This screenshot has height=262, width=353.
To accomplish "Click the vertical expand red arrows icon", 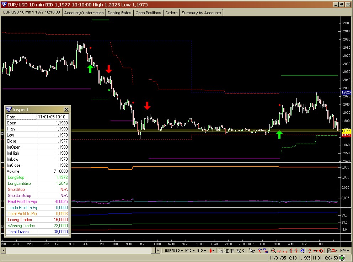I will point(291,251).
